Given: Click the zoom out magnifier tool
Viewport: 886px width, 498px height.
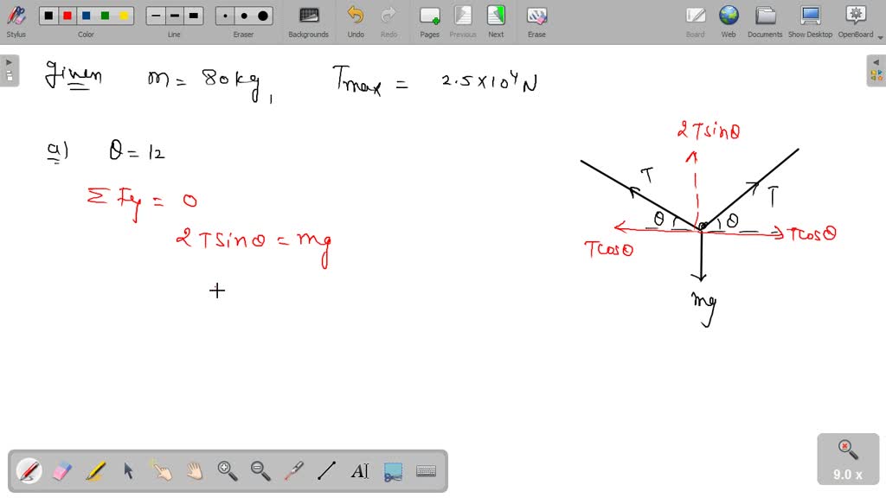Looking at the screenshot, I should (x=260, y=471).
